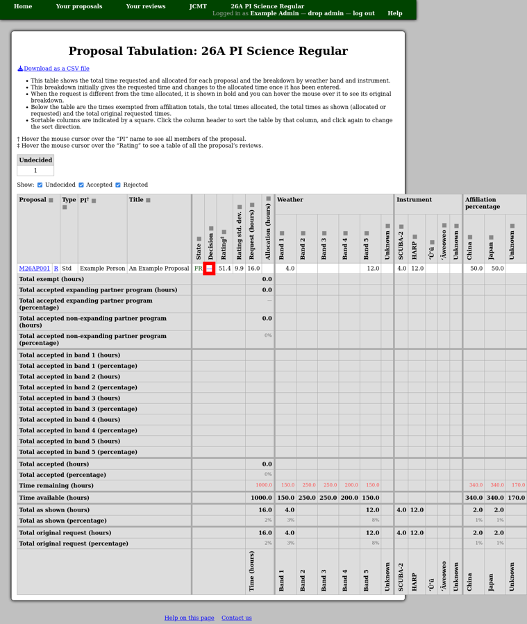Screen dimensions: 527x624
Task: Sort by ʻŪʻū column square
Action: 433,242
